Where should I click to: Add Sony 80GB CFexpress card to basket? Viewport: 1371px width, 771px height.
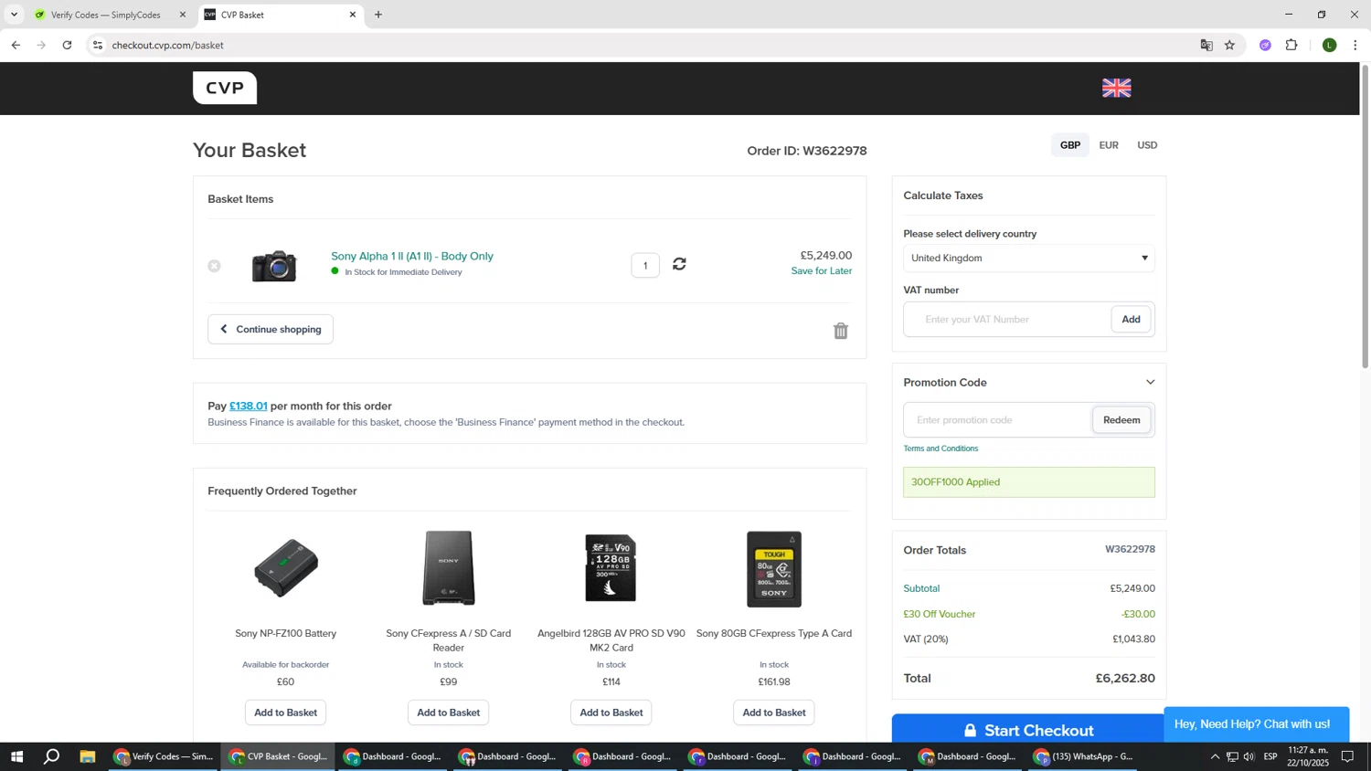[774, 713]
